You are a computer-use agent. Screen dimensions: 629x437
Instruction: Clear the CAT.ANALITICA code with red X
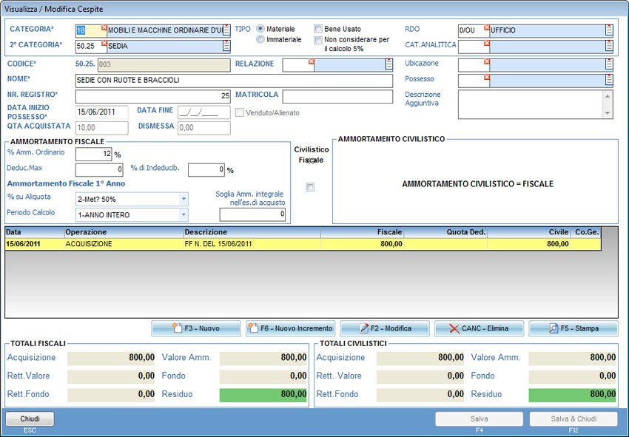click(487, 43)
